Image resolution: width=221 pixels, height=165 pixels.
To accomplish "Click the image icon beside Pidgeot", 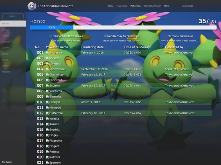I will pos(47,146).
